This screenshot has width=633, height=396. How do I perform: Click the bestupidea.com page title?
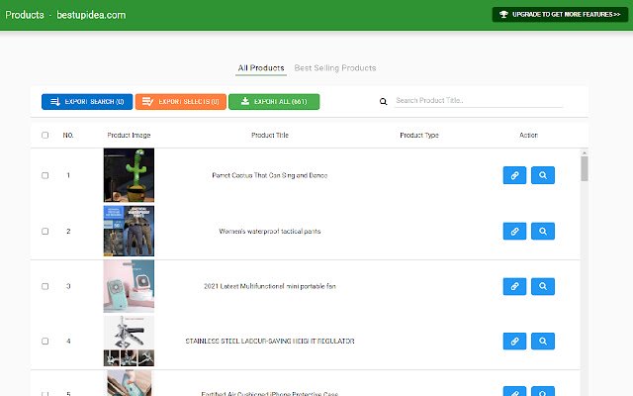coord(91,15)
